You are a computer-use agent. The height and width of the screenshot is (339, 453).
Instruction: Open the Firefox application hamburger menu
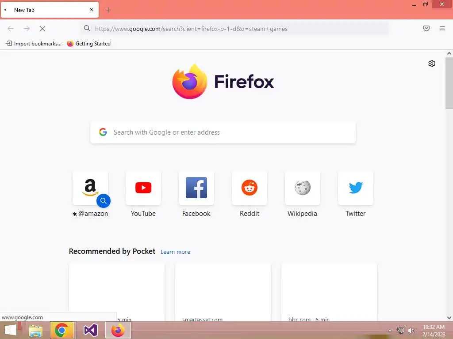pyautogui.click(x=442, y=28)
